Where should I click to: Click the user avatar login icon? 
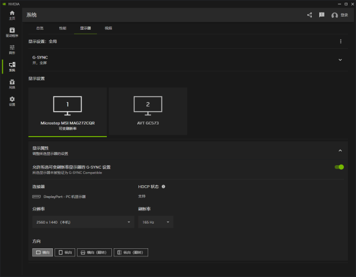[x=334, y=15]
